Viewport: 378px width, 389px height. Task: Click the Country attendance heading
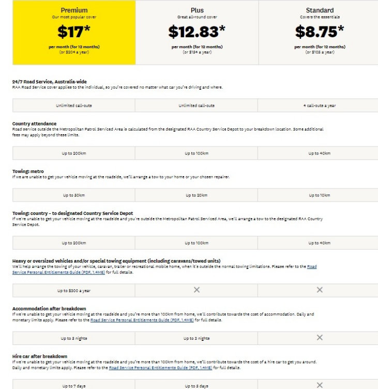(35, 124)
